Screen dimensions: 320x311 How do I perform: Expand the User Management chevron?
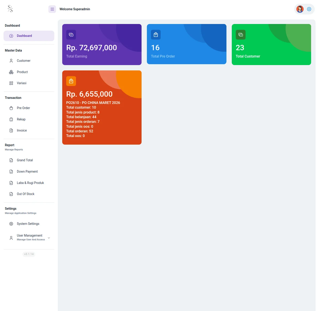click(x=49, y=238)
